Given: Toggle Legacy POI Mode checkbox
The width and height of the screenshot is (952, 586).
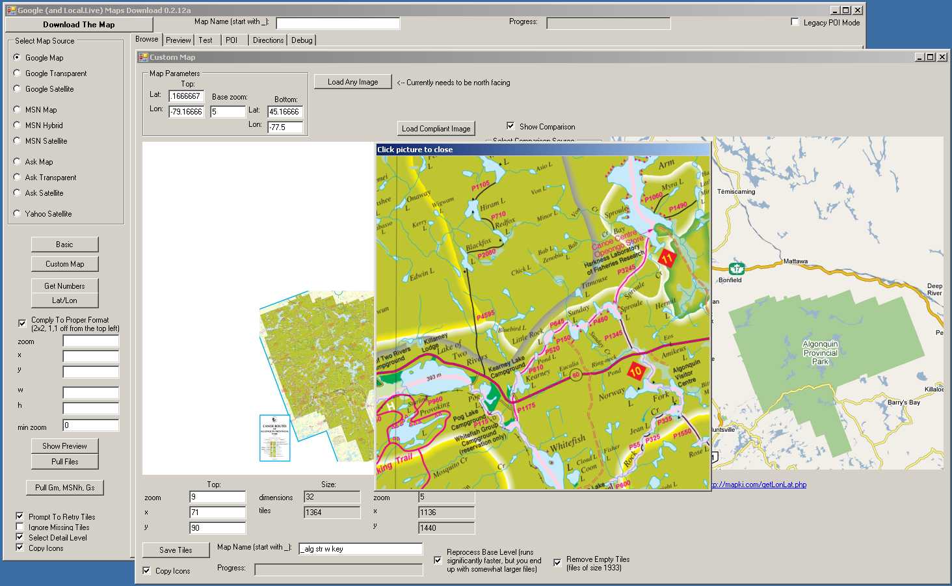Looking at the screenshot, I should click(795, 22).
